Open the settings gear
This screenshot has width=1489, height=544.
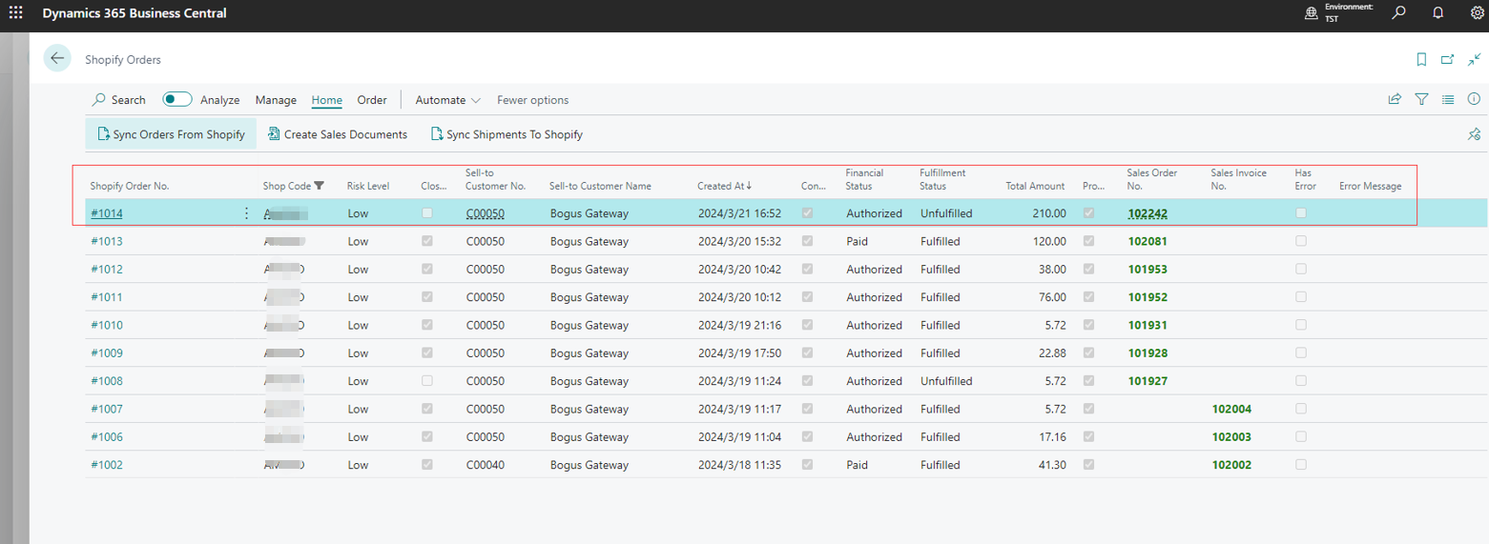coord(1478,13)
